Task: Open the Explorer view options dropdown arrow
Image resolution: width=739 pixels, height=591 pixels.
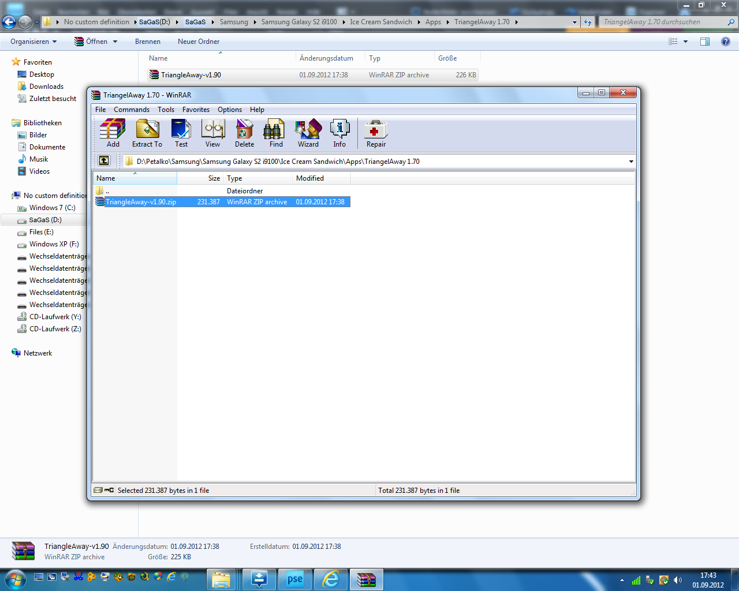Action: [x=685, y=42]
